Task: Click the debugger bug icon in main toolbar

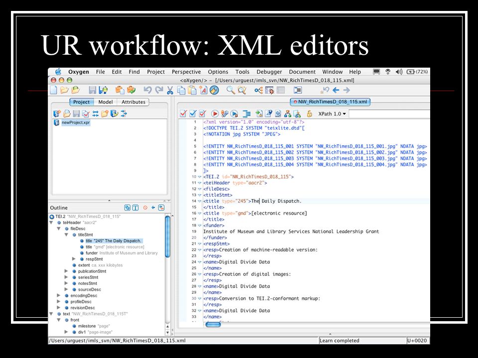Action: [269, 90]
